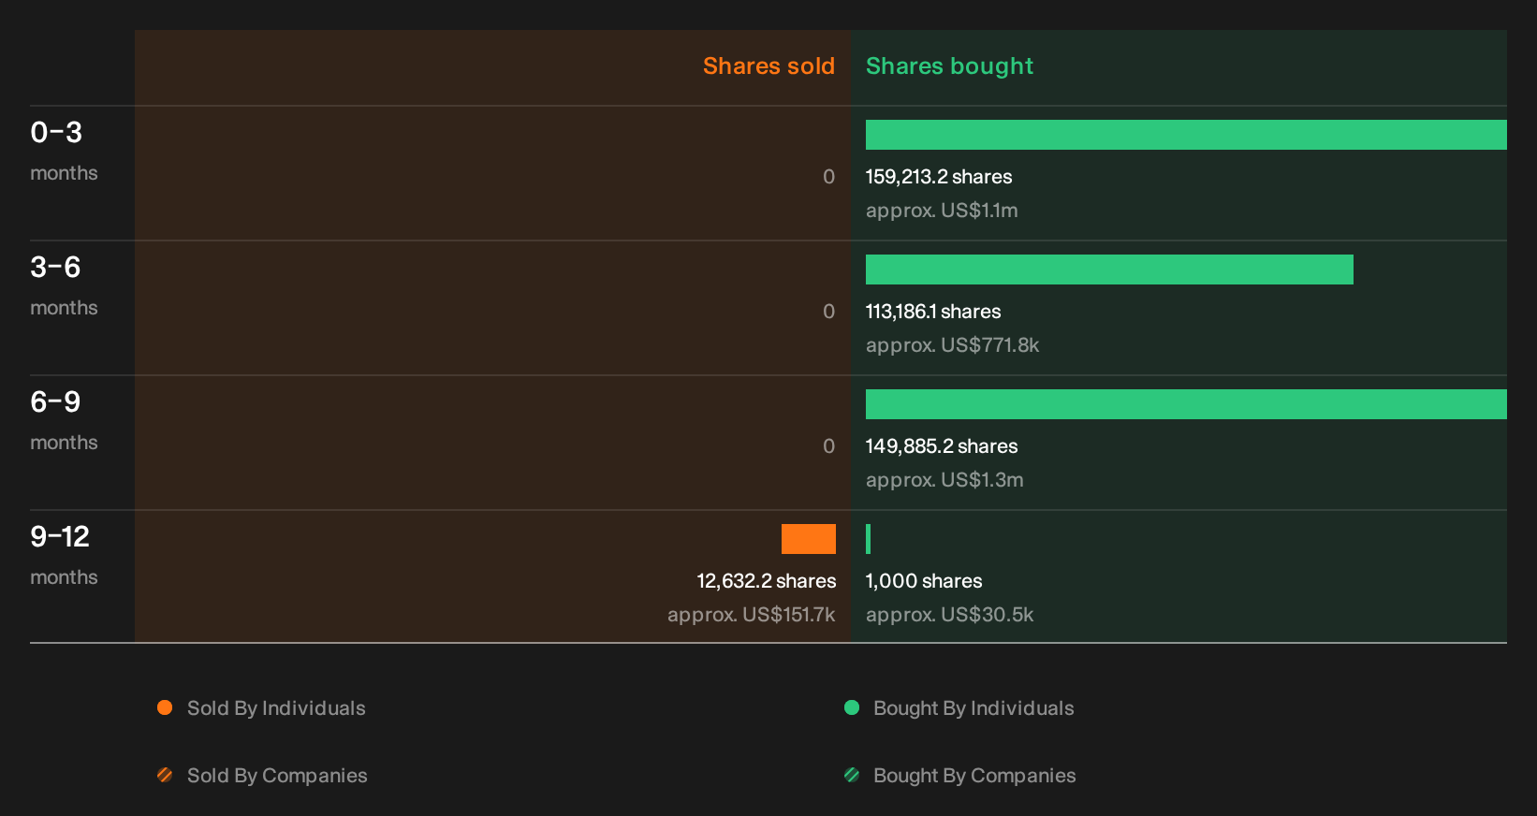Click the zero sold value in 3-6 months row
1537x816 pixels.
coord(828,312)
